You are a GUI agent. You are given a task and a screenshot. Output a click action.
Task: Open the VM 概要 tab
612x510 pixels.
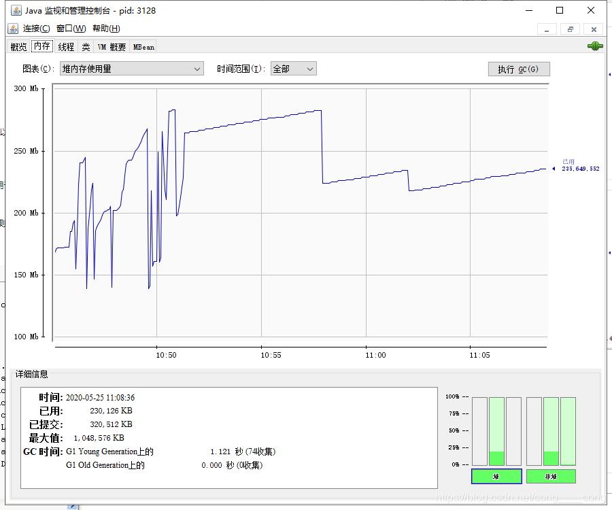112,47
